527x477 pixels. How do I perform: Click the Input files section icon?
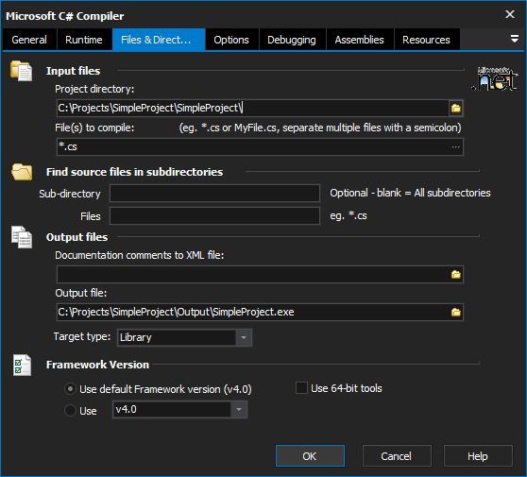21,71
